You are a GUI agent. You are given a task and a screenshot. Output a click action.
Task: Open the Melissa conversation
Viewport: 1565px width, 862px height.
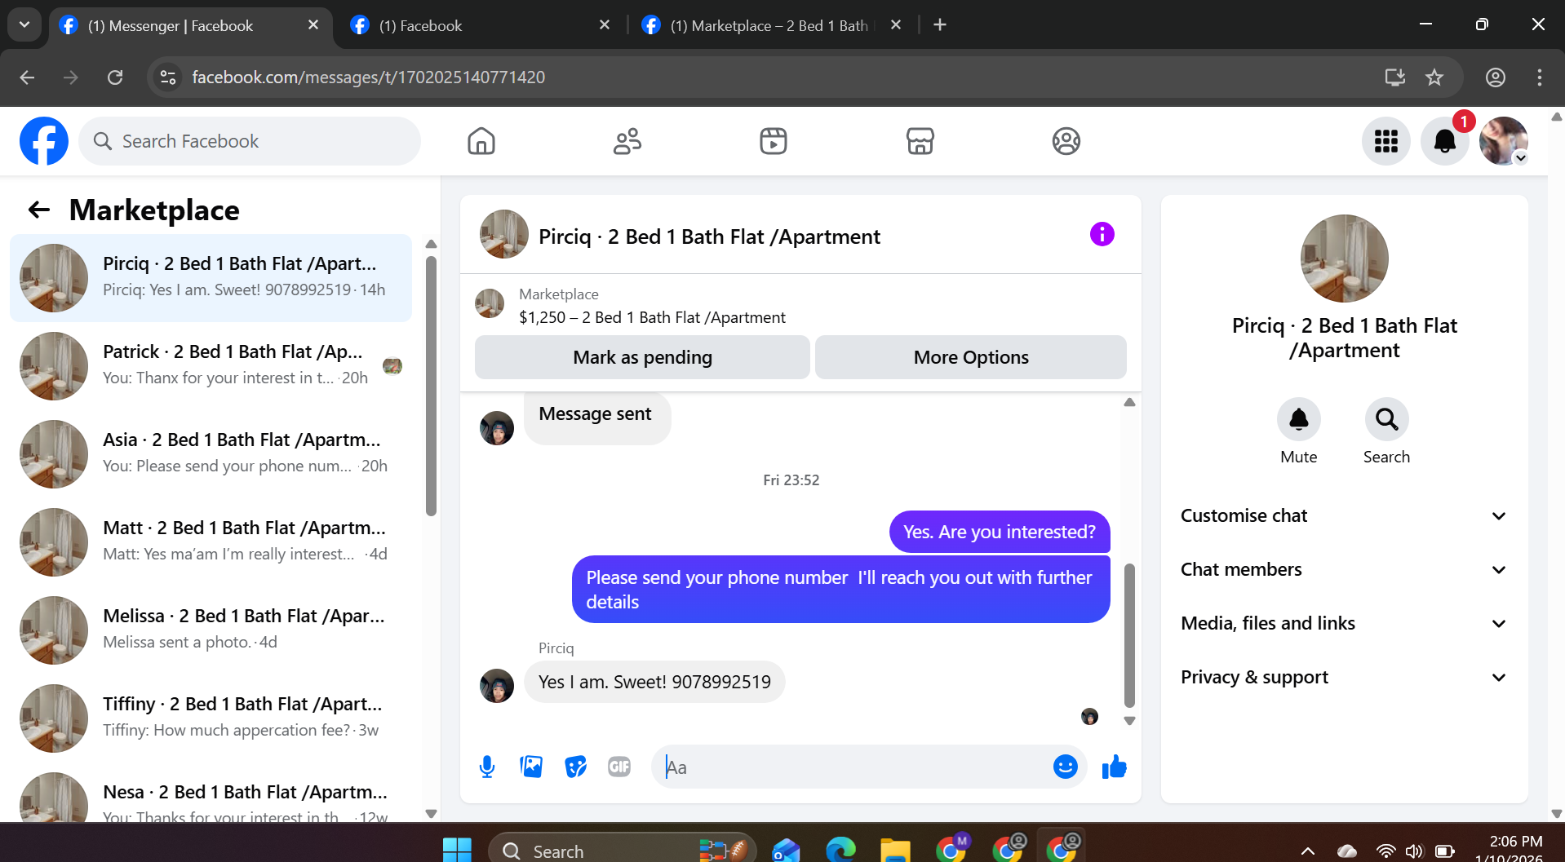point(211,630)
